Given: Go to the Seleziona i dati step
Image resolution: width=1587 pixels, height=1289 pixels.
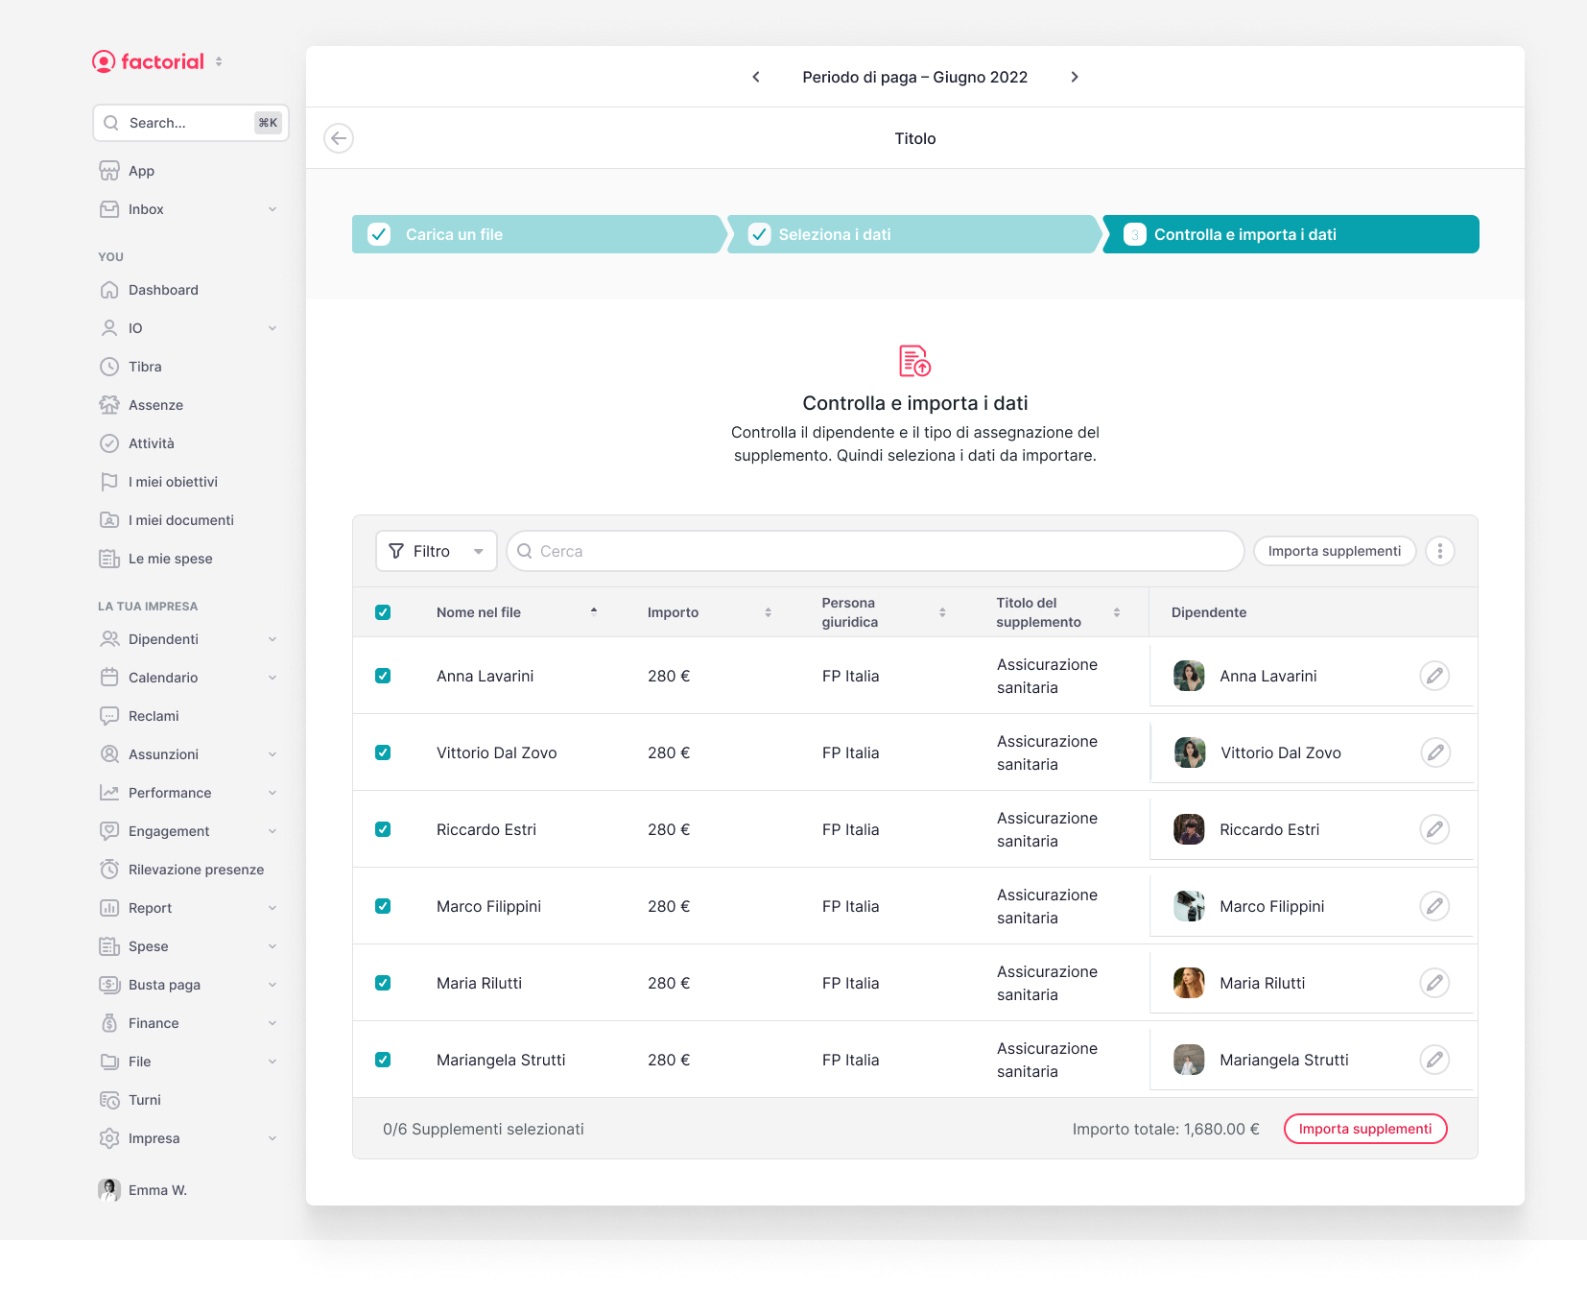Looking at the screenshot, I should [x=913, y=234].
